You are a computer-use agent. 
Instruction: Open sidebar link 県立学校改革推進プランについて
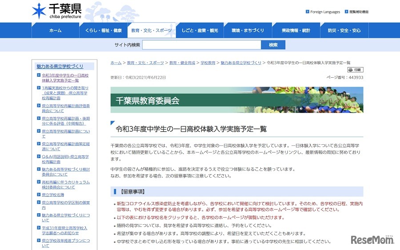[x=66, y=243]
